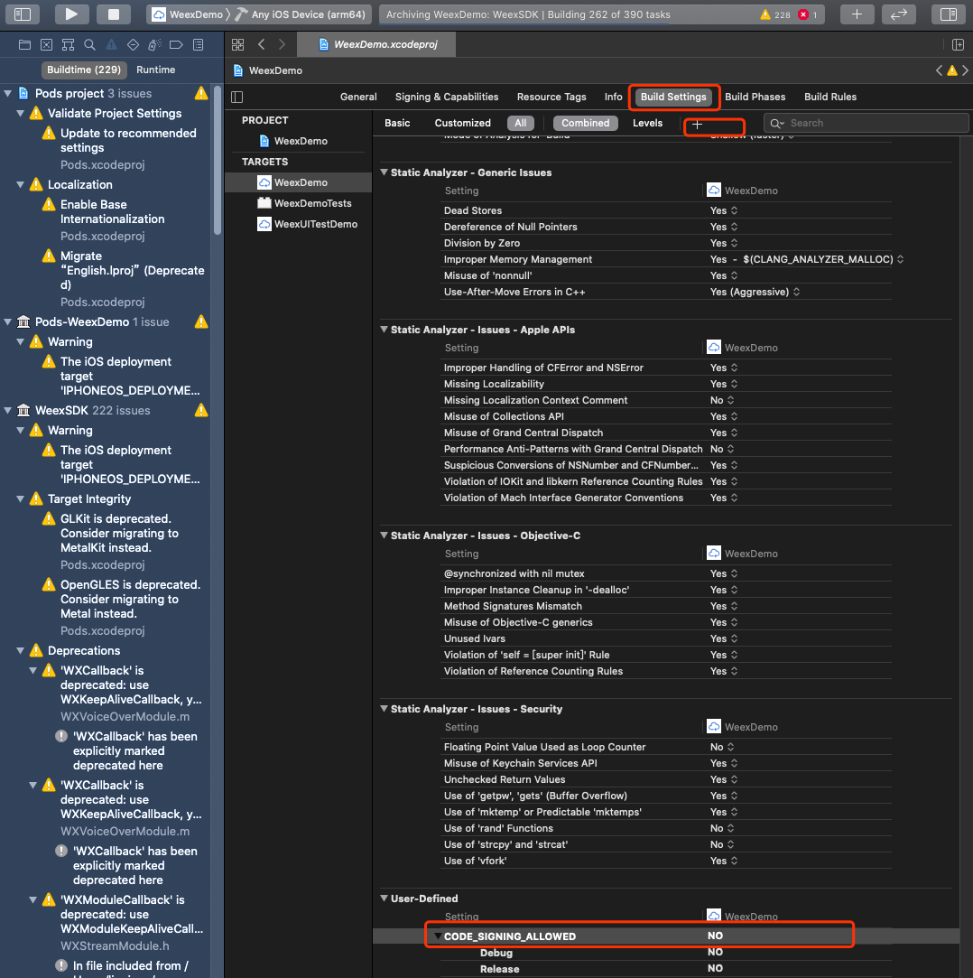This screenshot has height=978, width=973.
Task: Click the issue navigator scrollbar
Action: (x=218, y=161)
